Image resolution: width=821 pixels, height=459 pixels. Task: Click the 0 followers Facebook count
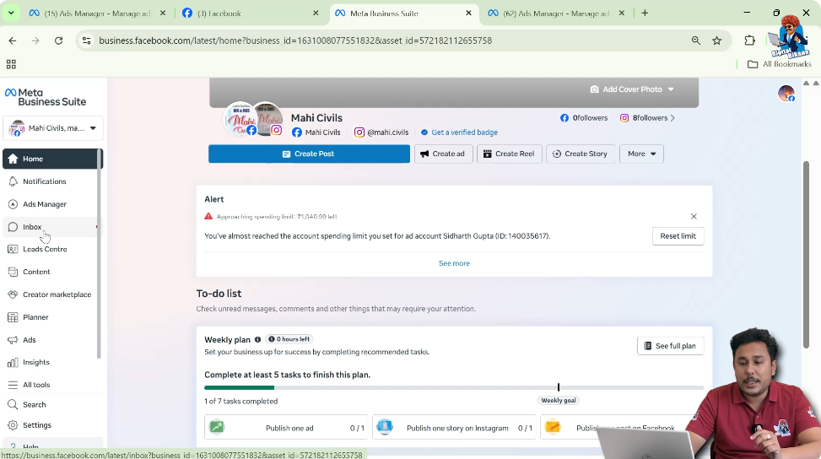[584, 118]
